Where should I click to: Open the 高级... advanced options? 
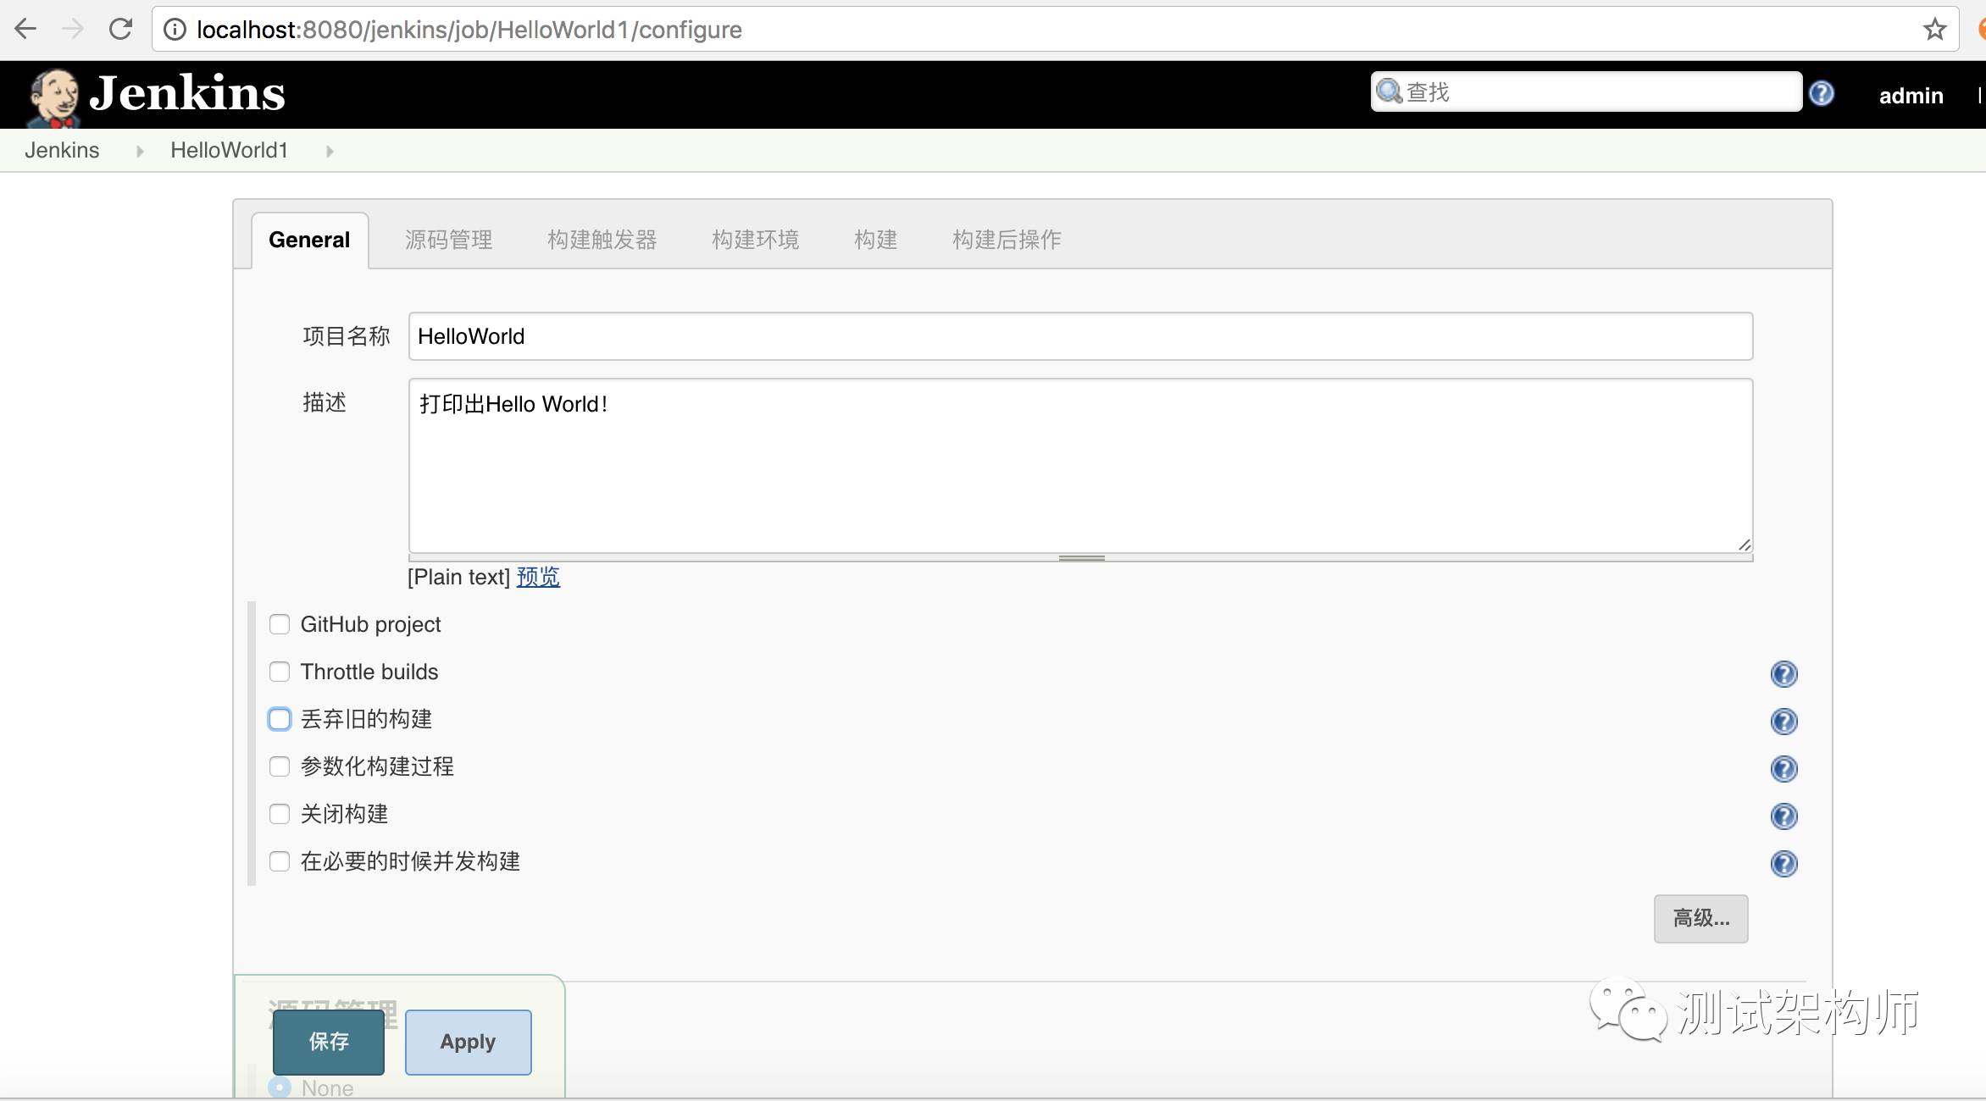[1701, 918]
